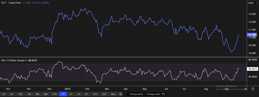This screenshot has height=97, width=259.
Task: Select the 1M time range
Action: click(x=29, y=94)
